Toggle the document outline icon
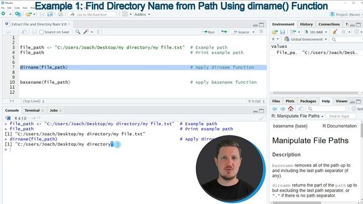The width and height of the screenshot is (363, 204). [261, 32]
